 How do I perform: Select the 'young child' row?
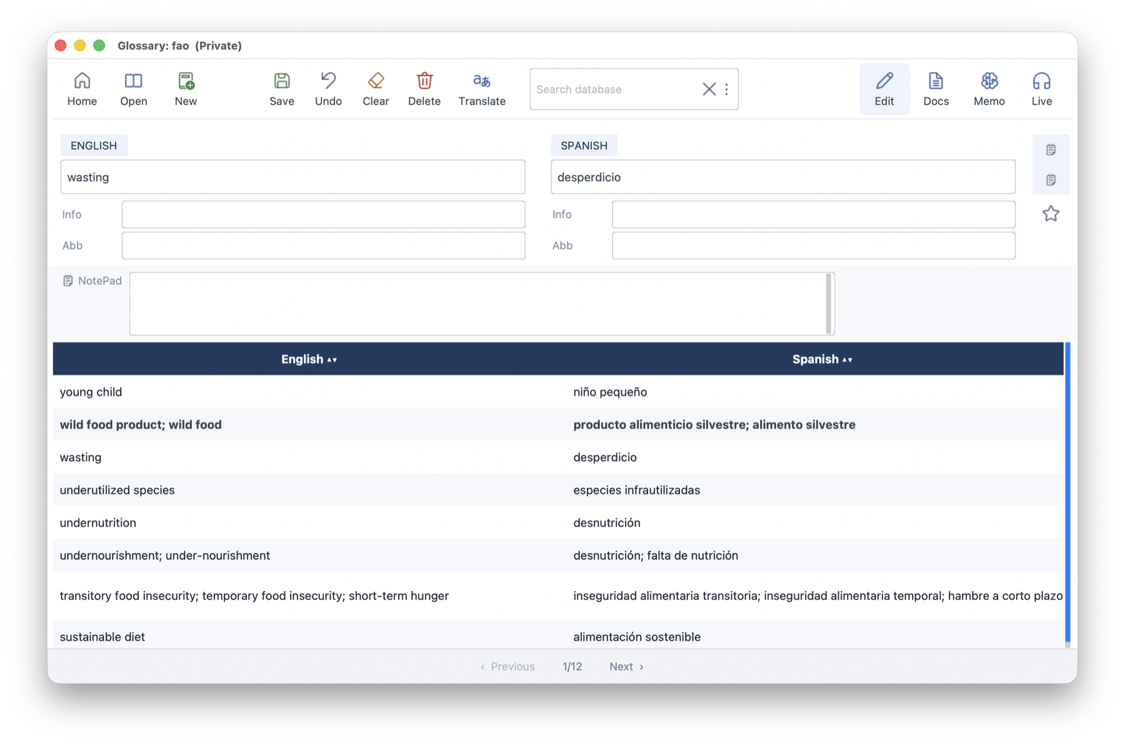coord(558,392)
